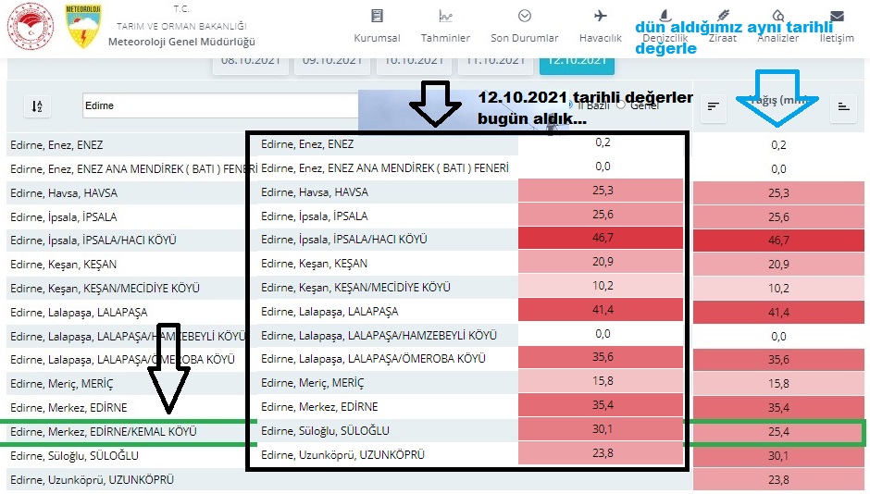Image resolution: width=870 pixels, height=494 pixels.
Task: Select the 12.10.2021 date tab
Action: click(x=575, y=61)
